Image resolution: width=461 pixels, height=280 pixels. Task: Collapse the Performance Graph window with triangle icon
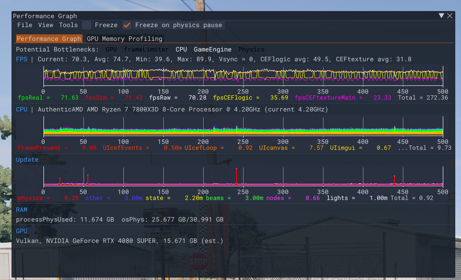pyautogui.click(x=441, y=16)
